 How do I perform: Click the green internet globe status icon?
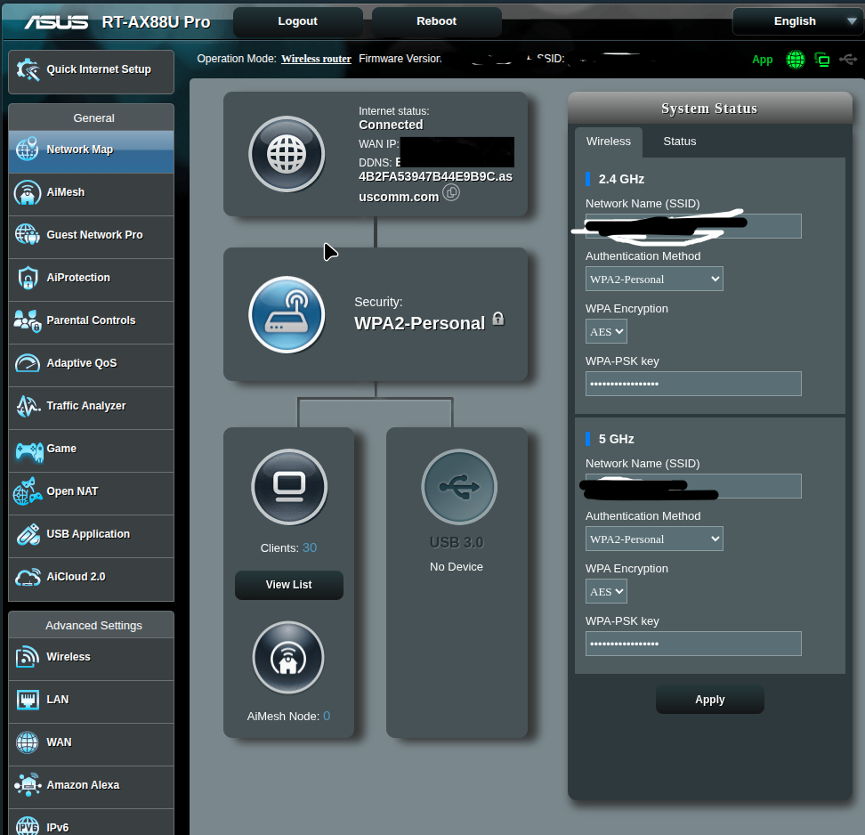tap(795, 60)
